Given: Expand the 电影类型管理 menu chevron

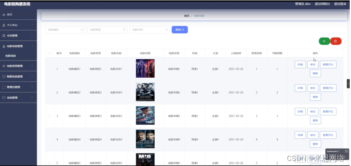Looking at the screenshot, I should pos(32,66).
